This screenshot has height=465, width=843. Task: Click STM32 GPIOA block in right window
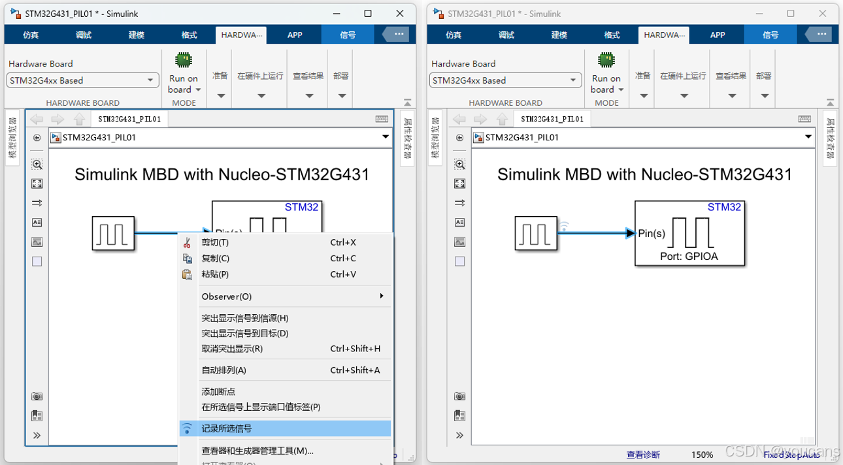(689, 233)
